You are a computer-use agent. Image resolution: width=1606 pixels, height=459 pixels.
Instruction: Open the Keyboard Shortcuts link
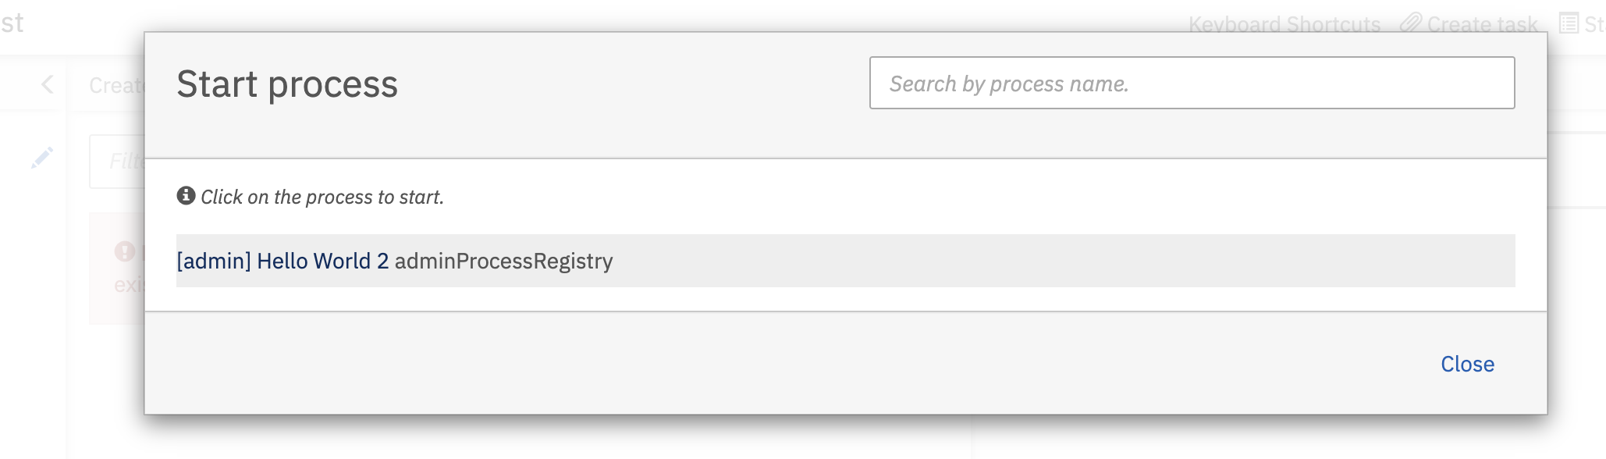1284,24
